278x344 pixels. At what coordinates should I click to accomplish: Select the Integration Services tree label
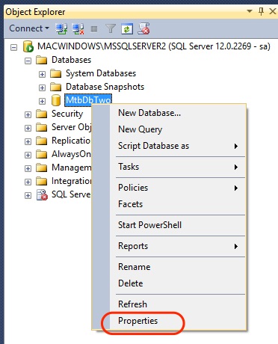coord(71,181)
